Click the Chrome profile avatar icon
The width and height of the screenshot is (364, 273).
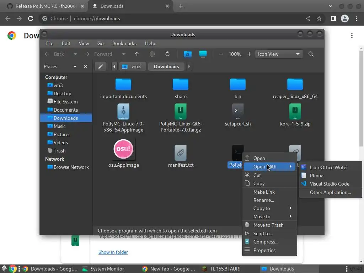(x=345, y=18)
